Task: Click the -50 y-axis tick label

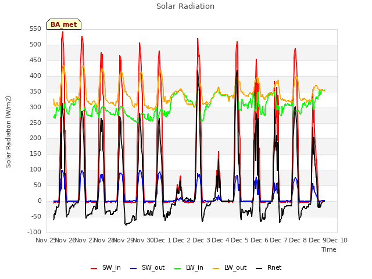Action: click(x=36, y=216)
